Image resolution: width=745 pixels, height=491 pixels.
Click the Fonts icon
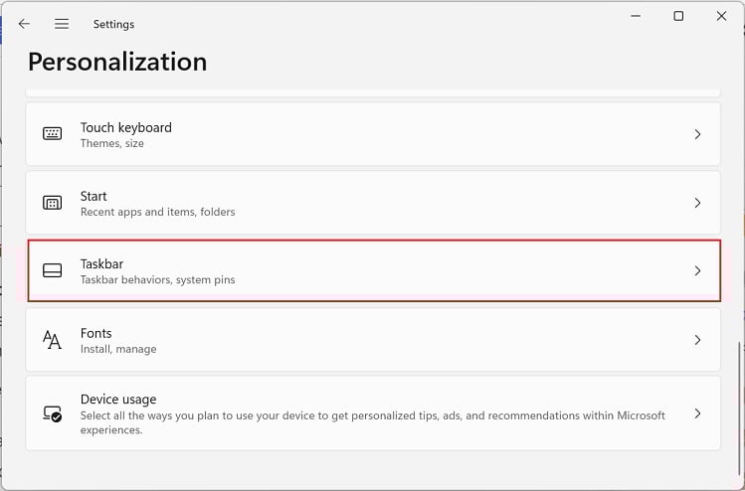(53, 340)
